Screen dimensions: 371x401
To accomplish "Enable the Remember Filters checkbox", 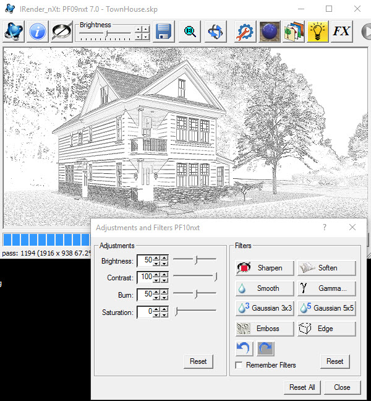I will pos(239,365).
